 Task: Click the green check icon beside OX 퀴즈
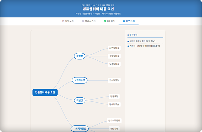[x=105, y=21]
